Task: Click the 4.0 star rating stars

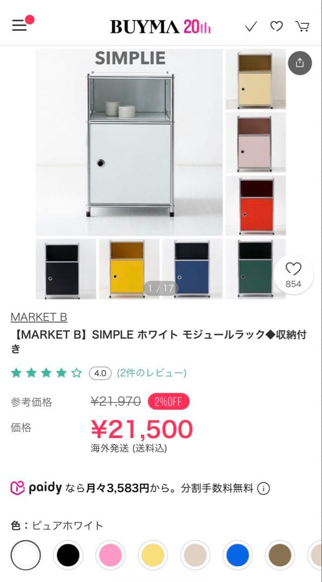Action: click(46, 372)
